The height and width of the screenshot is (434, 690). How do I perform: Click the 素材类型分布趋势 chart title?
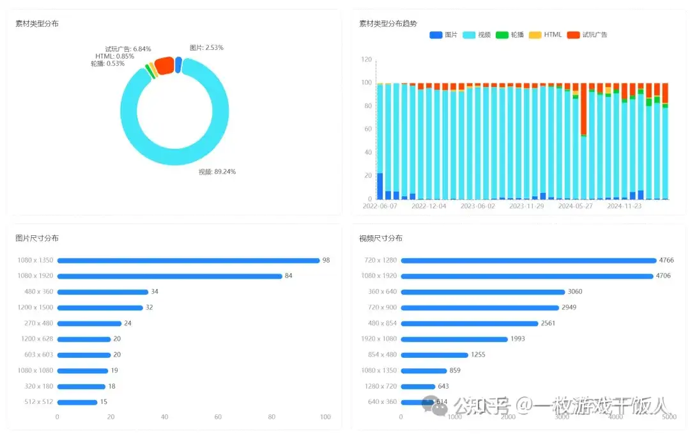point(388,23)
